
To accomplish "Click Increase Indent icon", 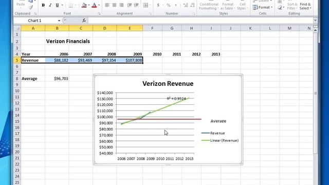I will coord(136,5).
